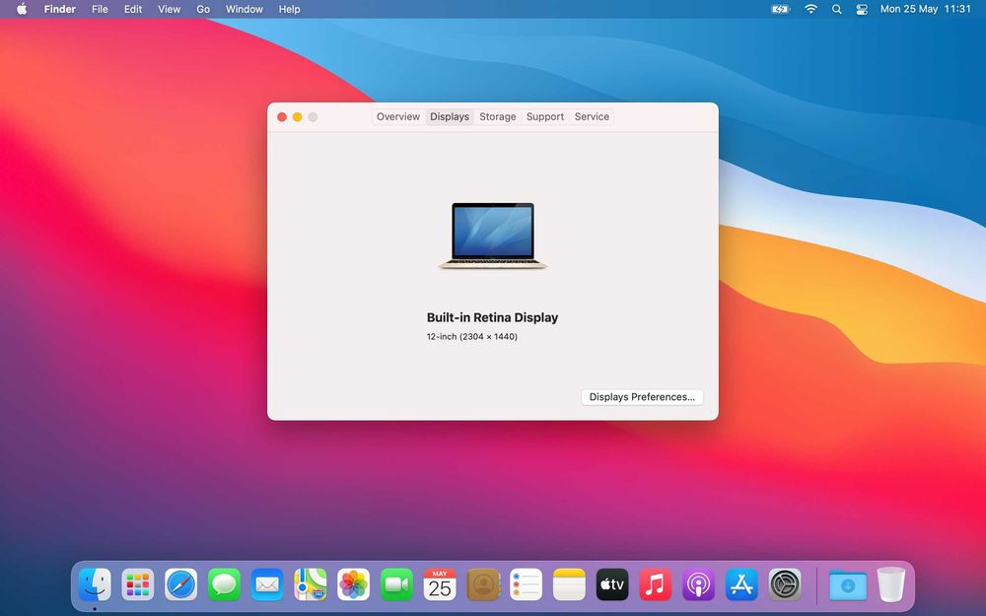Open the Go menu
Screen dimensions: 986x616
[x=203, y=9]
